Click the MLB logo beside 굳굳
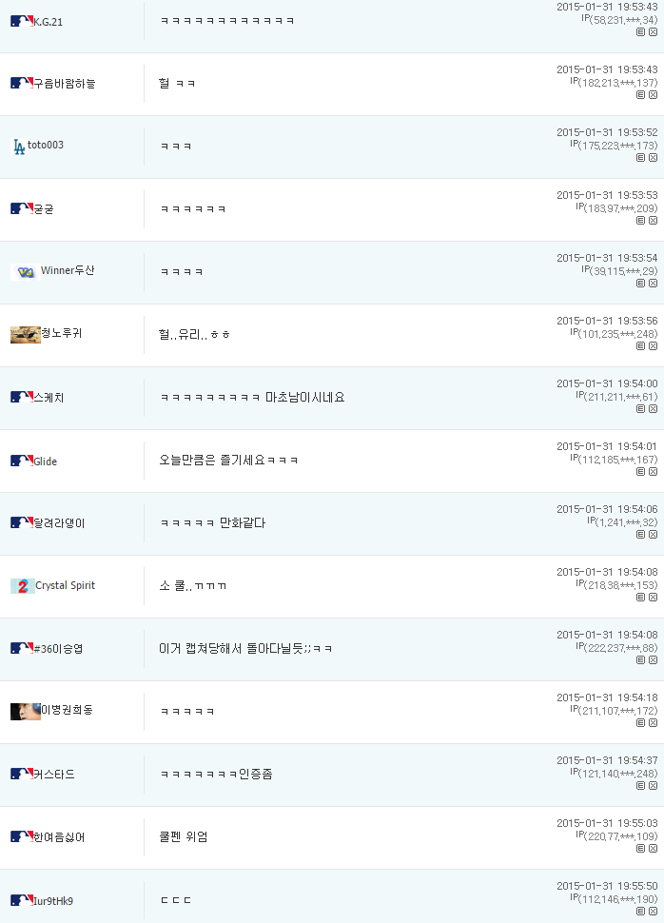Image resolution: width=664 pixels, height=923 pixels. (22, 208)
